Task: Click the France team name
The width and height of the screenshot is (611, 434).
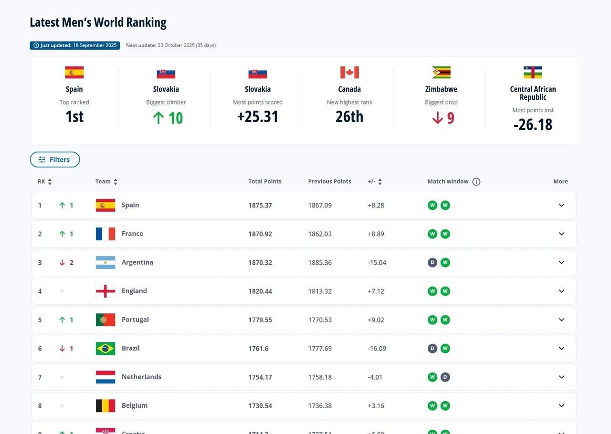Action: 132,234
